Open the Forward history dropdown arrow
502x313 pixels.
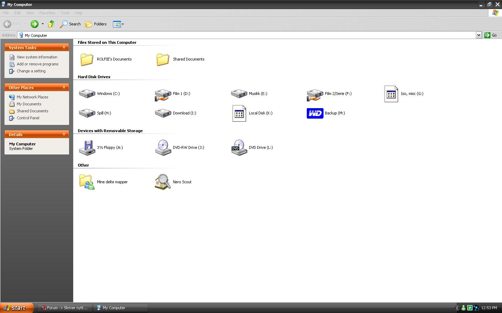43,24
